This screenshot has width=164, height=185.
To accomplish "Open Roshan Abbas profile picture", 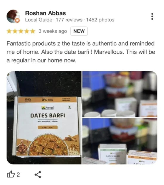I will click(x=13, y=16).
